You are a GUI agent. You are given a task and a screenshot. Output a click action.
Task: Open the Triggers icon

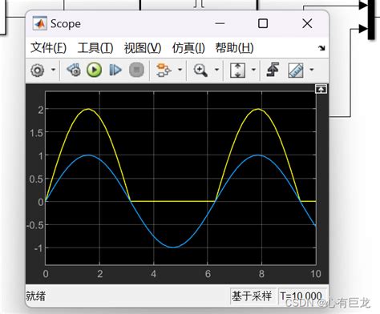click(x=273, y=70)
